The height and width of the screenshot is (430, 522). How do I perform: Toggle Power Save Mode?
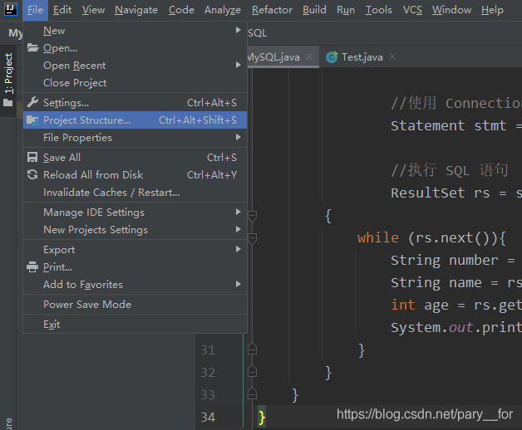tap(86, 305)
